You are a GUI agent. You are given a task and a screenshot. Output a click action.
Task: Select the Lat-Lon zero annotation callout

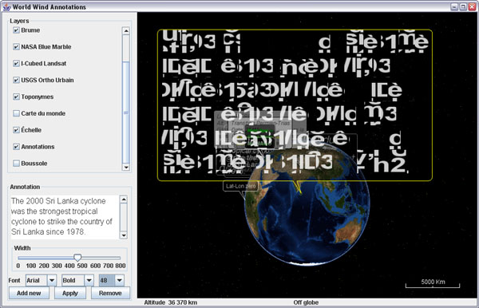tap(240, 186)
